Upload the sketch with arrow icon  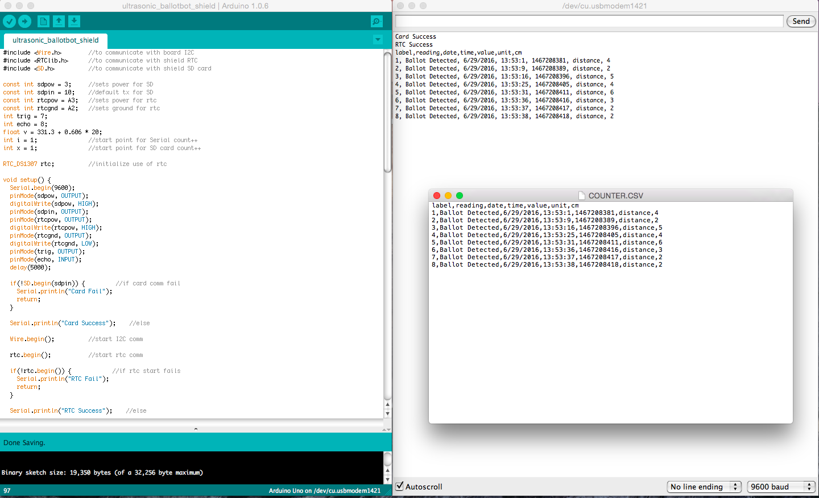point(25,22)
